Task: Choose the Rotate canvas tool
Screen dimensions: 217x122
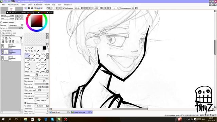Action: (x=32, y=51)
